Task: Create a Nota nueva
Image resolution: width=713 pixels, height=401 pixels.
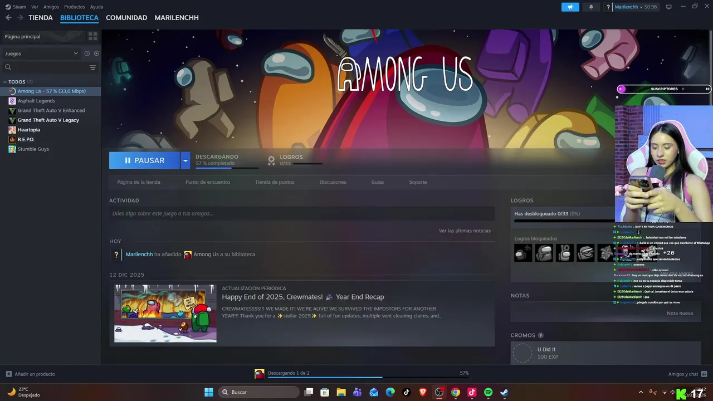Action: coord(680,313)
